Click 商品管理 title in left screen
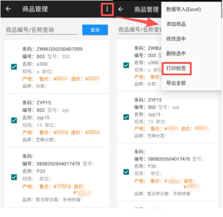 tap(35, 9)
